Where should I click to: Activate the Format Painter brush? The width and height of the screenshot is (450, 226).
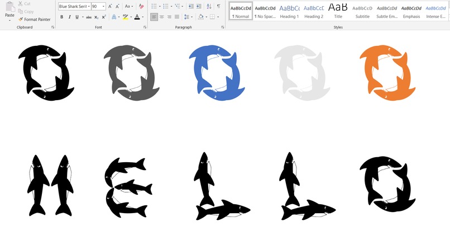coord(20,19)
